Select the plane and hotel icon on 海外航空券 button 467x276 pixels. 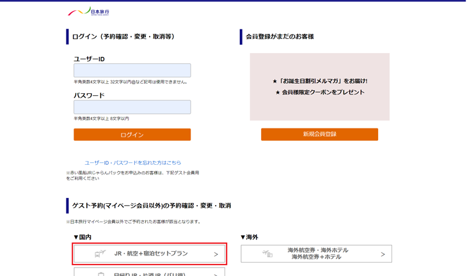tap(267, 254)
